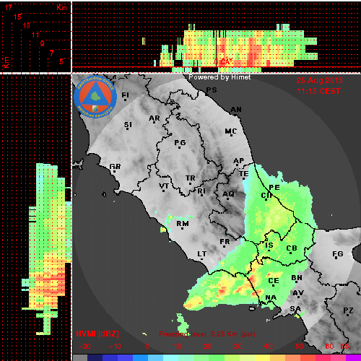Click the '-20' value on the dBZ scale
Viewport: 361px width, 361px height.
tap(84, 347)
